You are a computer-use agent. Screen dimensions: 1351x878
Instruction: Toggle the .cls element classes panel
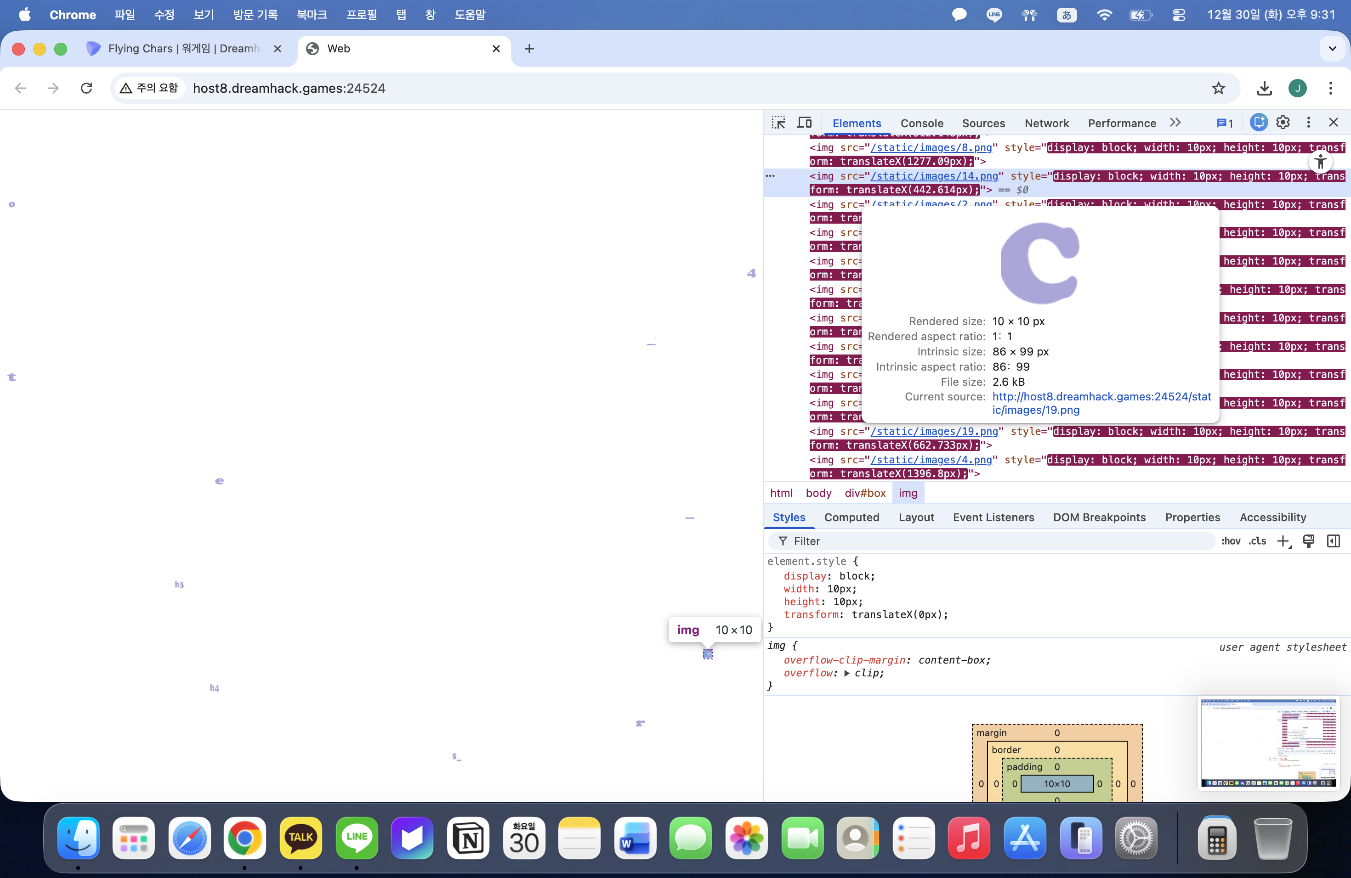coord(1257,541)
